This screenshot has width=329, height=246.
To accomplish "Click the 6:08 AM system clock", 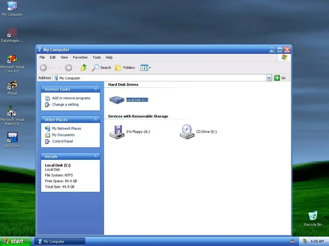I will [x=317, y=242].
